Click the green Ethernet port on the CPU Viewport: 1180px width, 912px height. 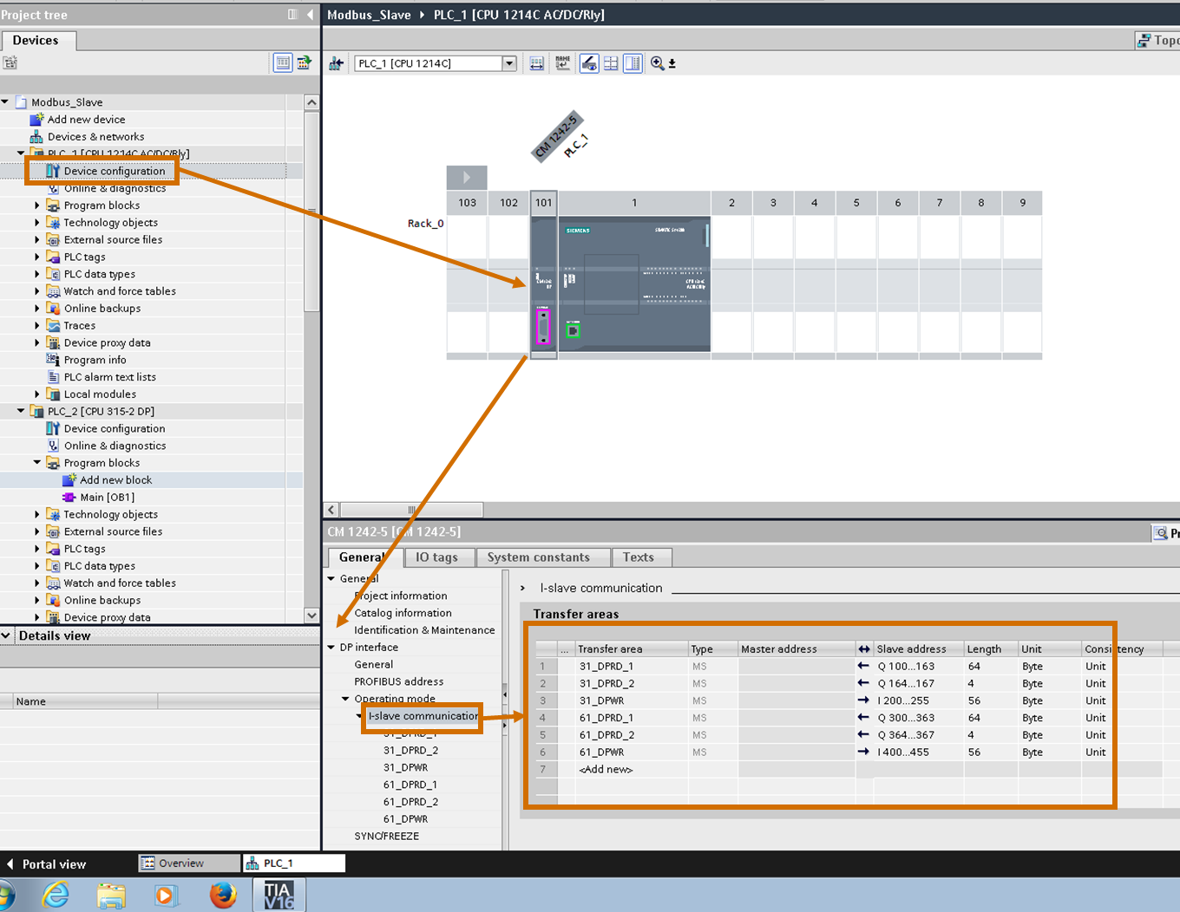click(573, 330)
